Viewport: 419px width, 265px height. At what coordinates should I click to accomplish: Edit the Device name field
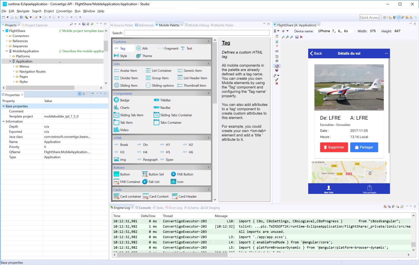[x=334, y=31]
